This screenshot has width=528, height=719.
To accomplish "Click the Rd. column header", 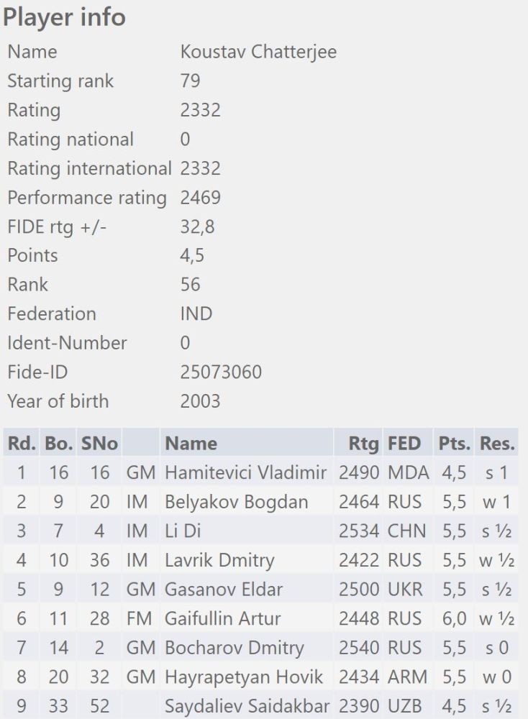I will (21, 444).
